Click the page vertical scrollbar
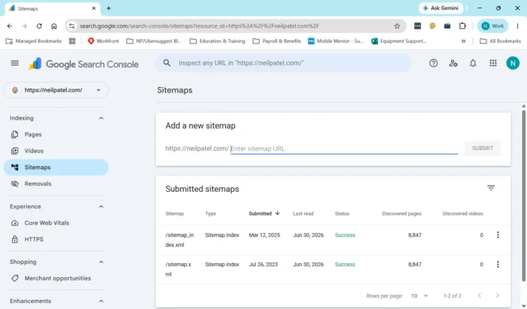The image size is (527, 309). tap(523, 195)
